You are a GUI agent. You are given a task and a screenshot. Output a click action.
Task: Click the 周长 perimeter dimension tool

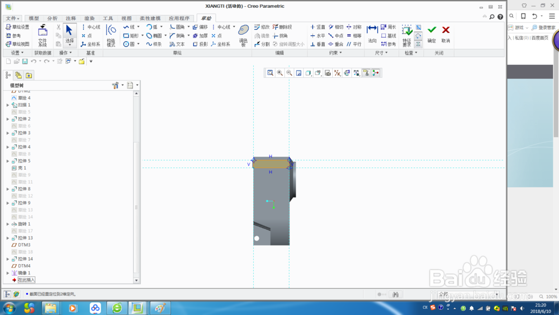pos(389,27)
